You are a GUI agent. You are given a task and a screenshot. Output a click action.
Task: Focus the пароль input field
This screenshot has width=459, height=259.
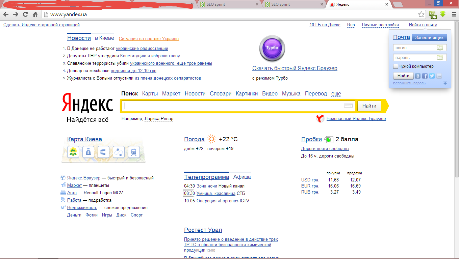click(420, 58)
